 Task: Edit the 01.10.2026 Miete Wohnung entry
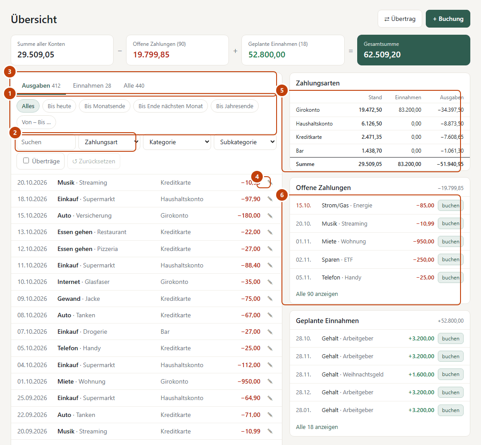click(x=270, y=381)
